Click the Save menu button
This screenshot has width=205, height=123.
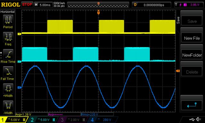pyautogui.click(x=192, y=21)
